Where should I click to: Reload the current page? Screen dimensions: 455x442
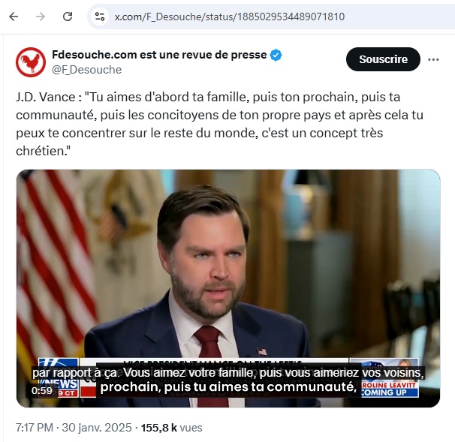[68, 16]
